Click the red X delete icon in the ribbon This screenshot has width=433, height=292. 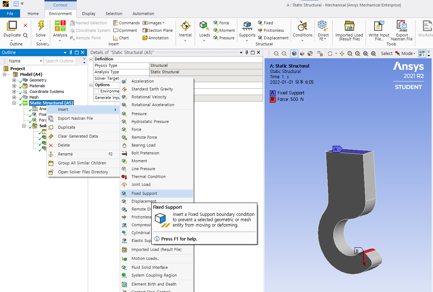(x=25, y=25)
